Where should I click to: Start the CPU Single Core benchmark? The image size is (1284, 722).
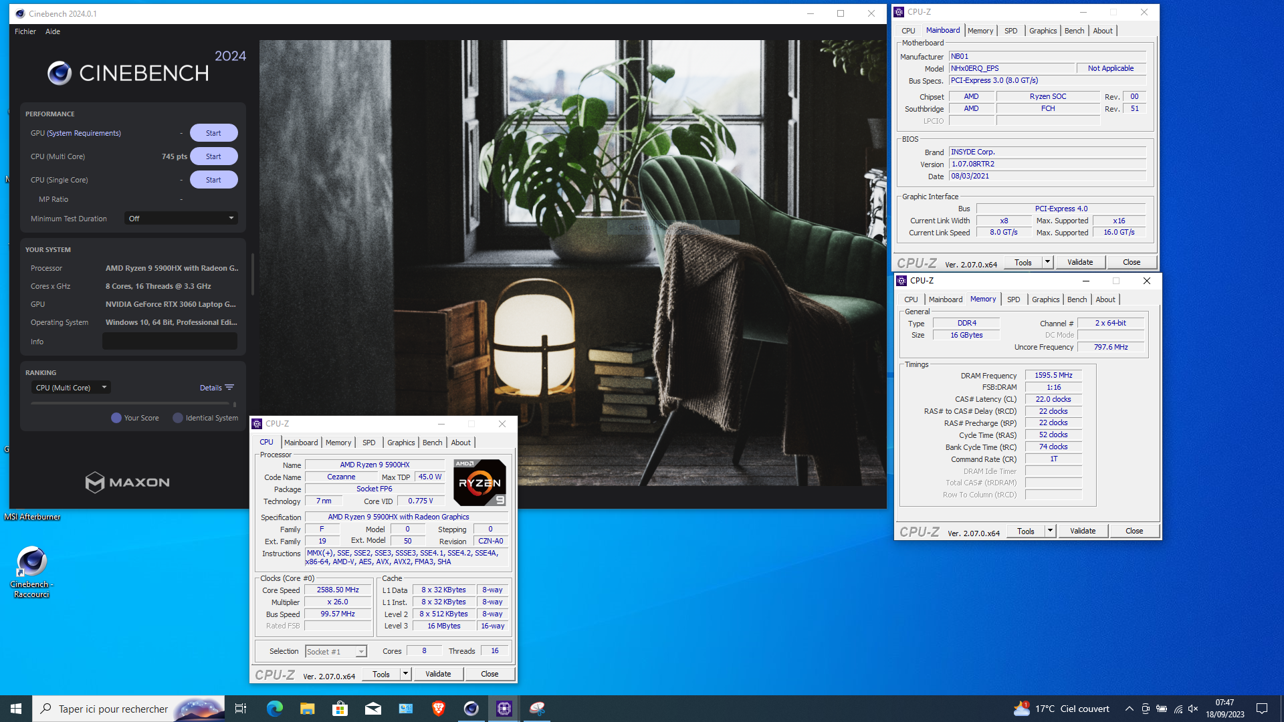(213, 180)
